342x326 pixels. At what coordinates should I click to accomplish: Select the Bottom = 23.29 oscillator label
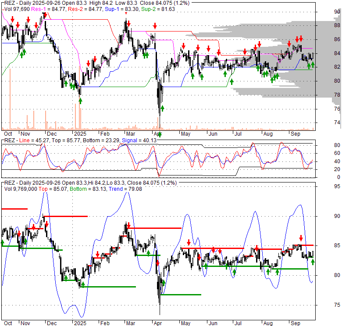(101, 140)
